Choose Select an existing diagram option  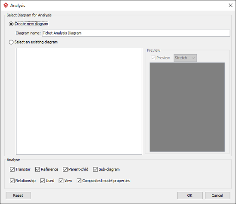[x=11, y=42]
